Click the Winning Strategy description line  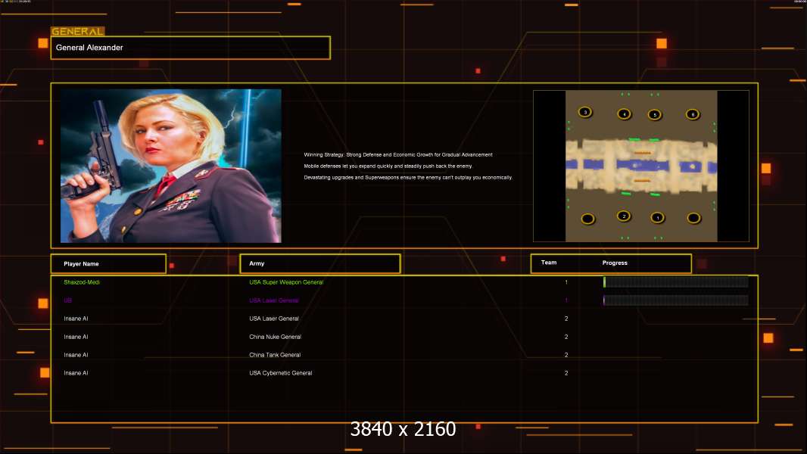click(398, 155)
